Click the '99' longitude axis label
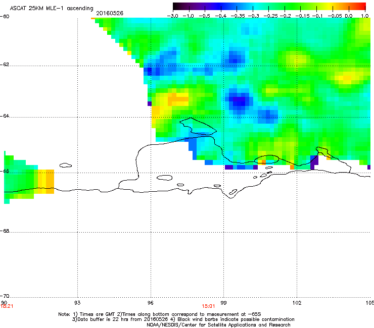This screenshot has width=374, height=328. [x=223, y=303]
